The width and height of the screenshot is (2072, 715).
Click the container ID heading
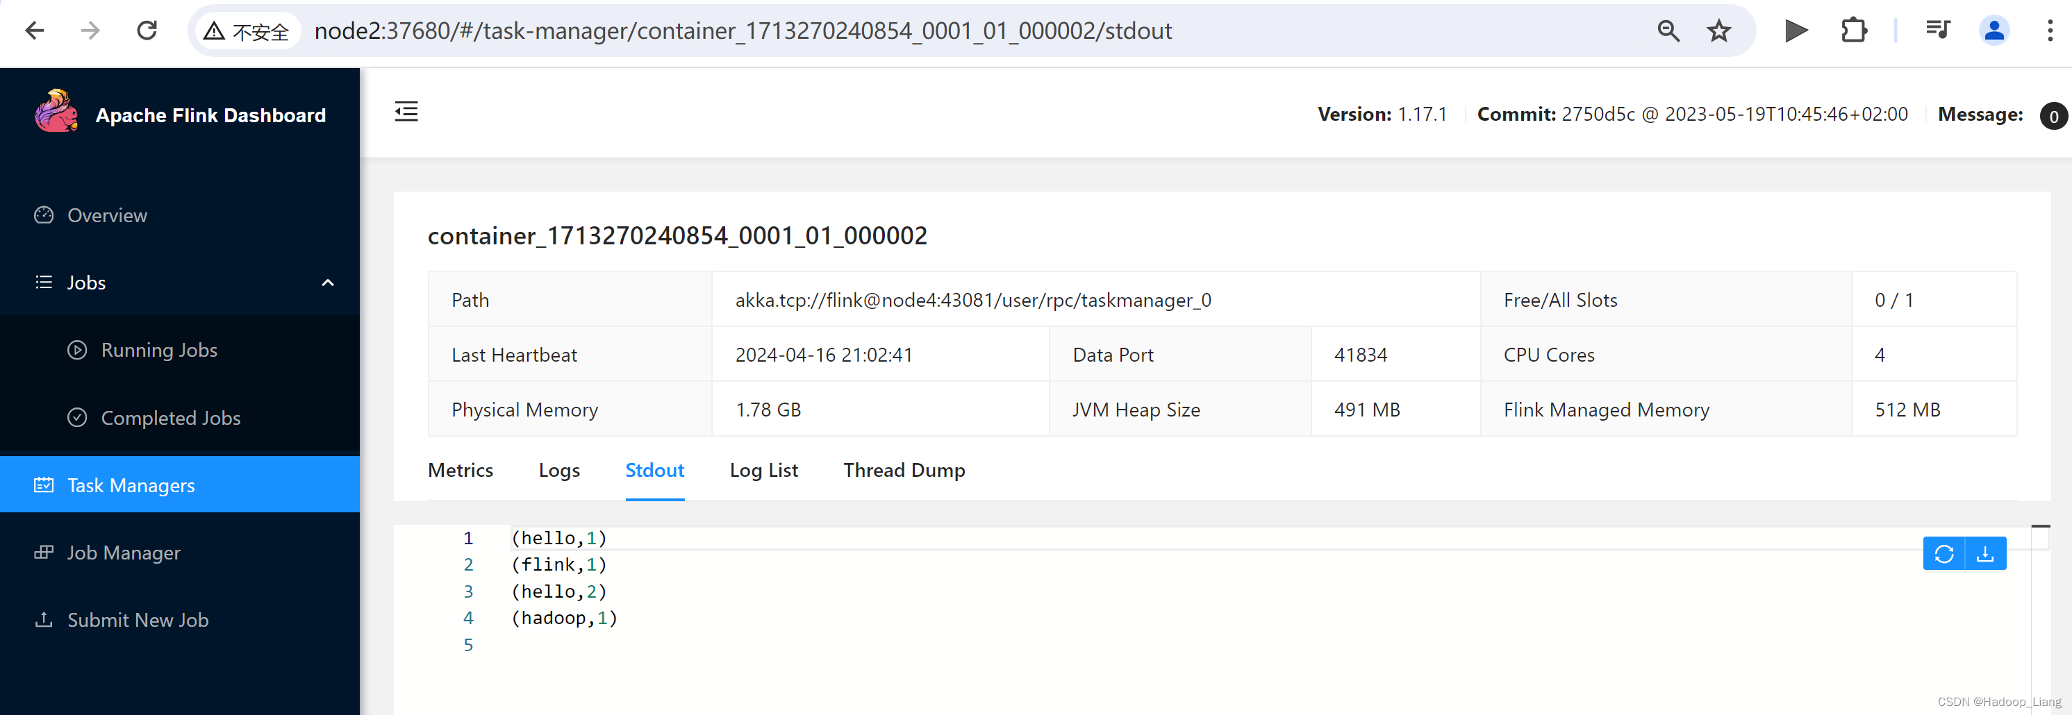coord(677,235)
